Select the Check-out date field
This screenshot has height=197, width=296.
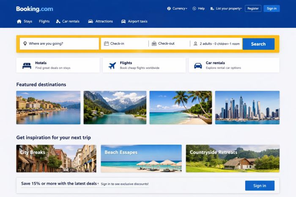[169, 44]
